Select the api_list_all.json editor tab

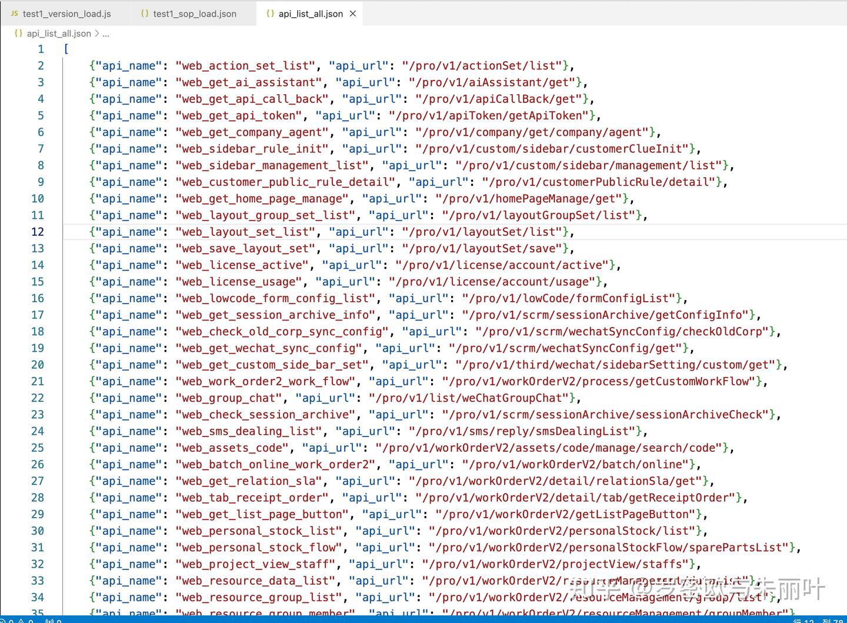(x=310, y=14)
